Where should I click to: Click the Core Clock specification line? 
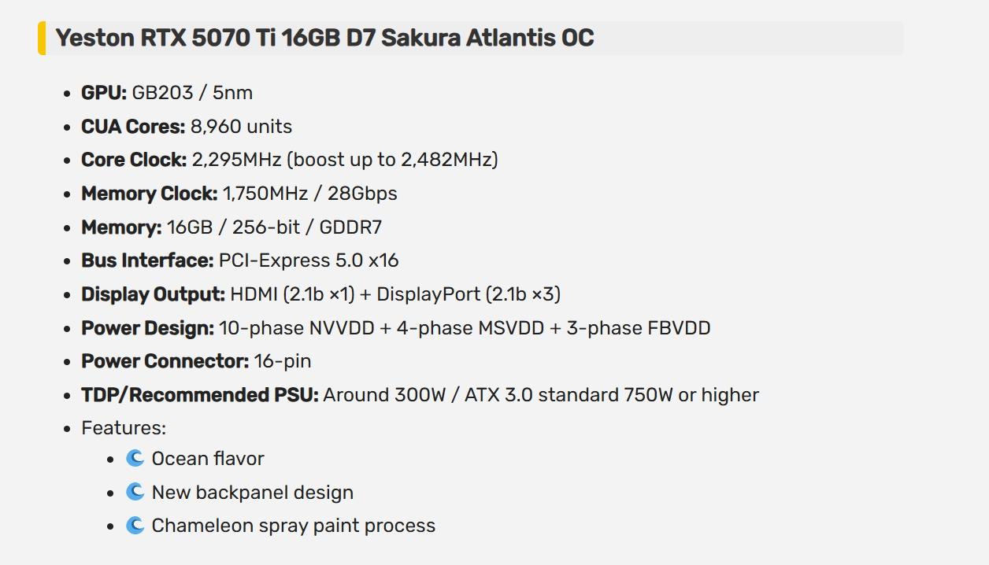point(290,160)
